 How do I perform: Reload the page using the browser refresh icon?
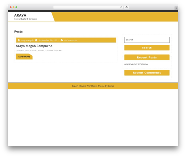point(121,7)
